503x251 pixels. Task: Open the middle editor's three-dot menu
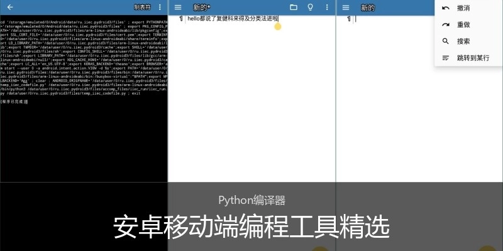click(x=326, y=8)
